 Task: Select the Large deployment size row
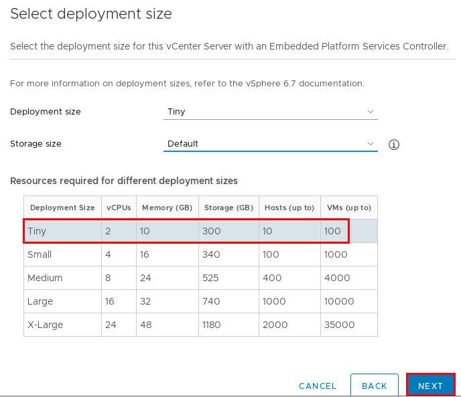coord(200,301)
